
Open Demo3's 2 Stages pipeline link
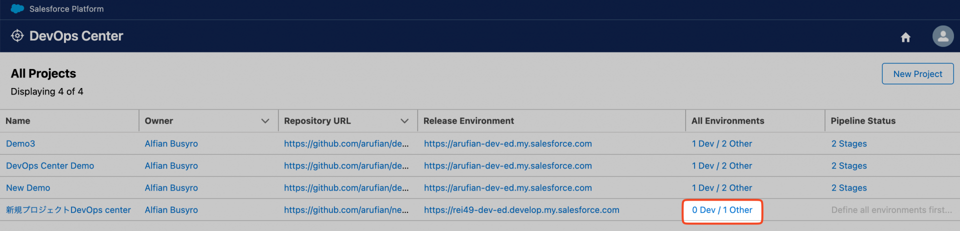pyautogui.click(x=849, y=144)
